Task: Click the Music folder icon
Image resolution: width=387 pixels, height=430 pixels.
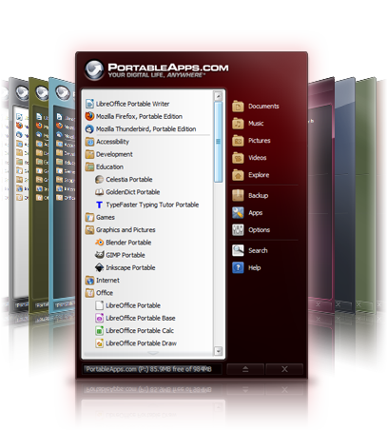Action: [x=238, y=124]
